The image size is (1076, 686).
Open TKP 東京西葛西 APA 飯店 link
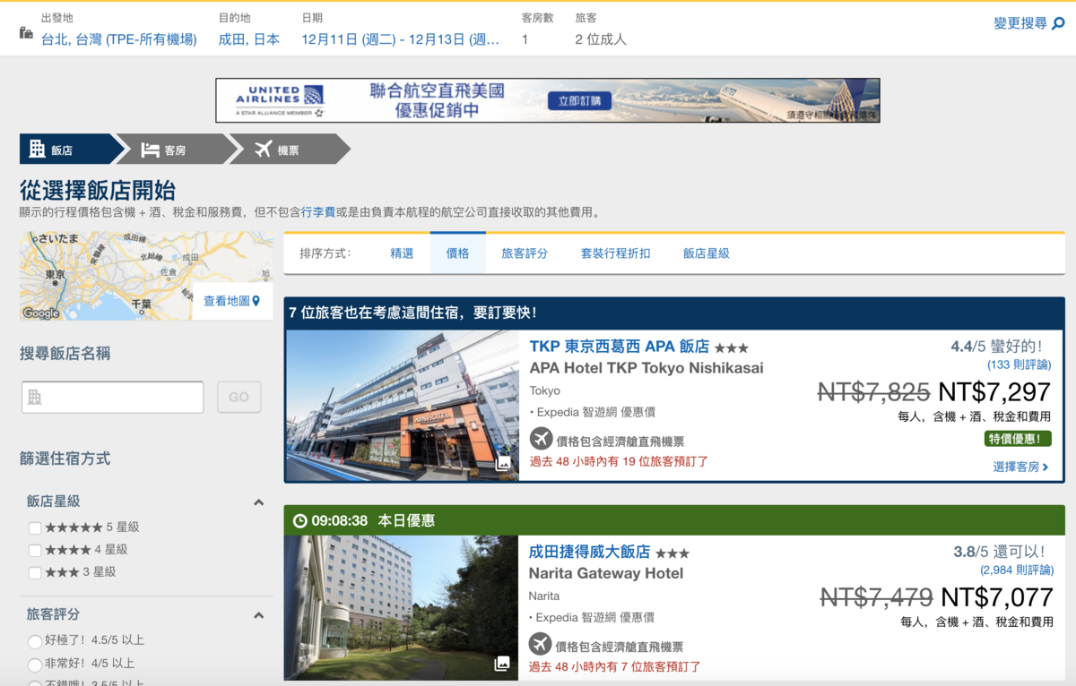[619, 347]
